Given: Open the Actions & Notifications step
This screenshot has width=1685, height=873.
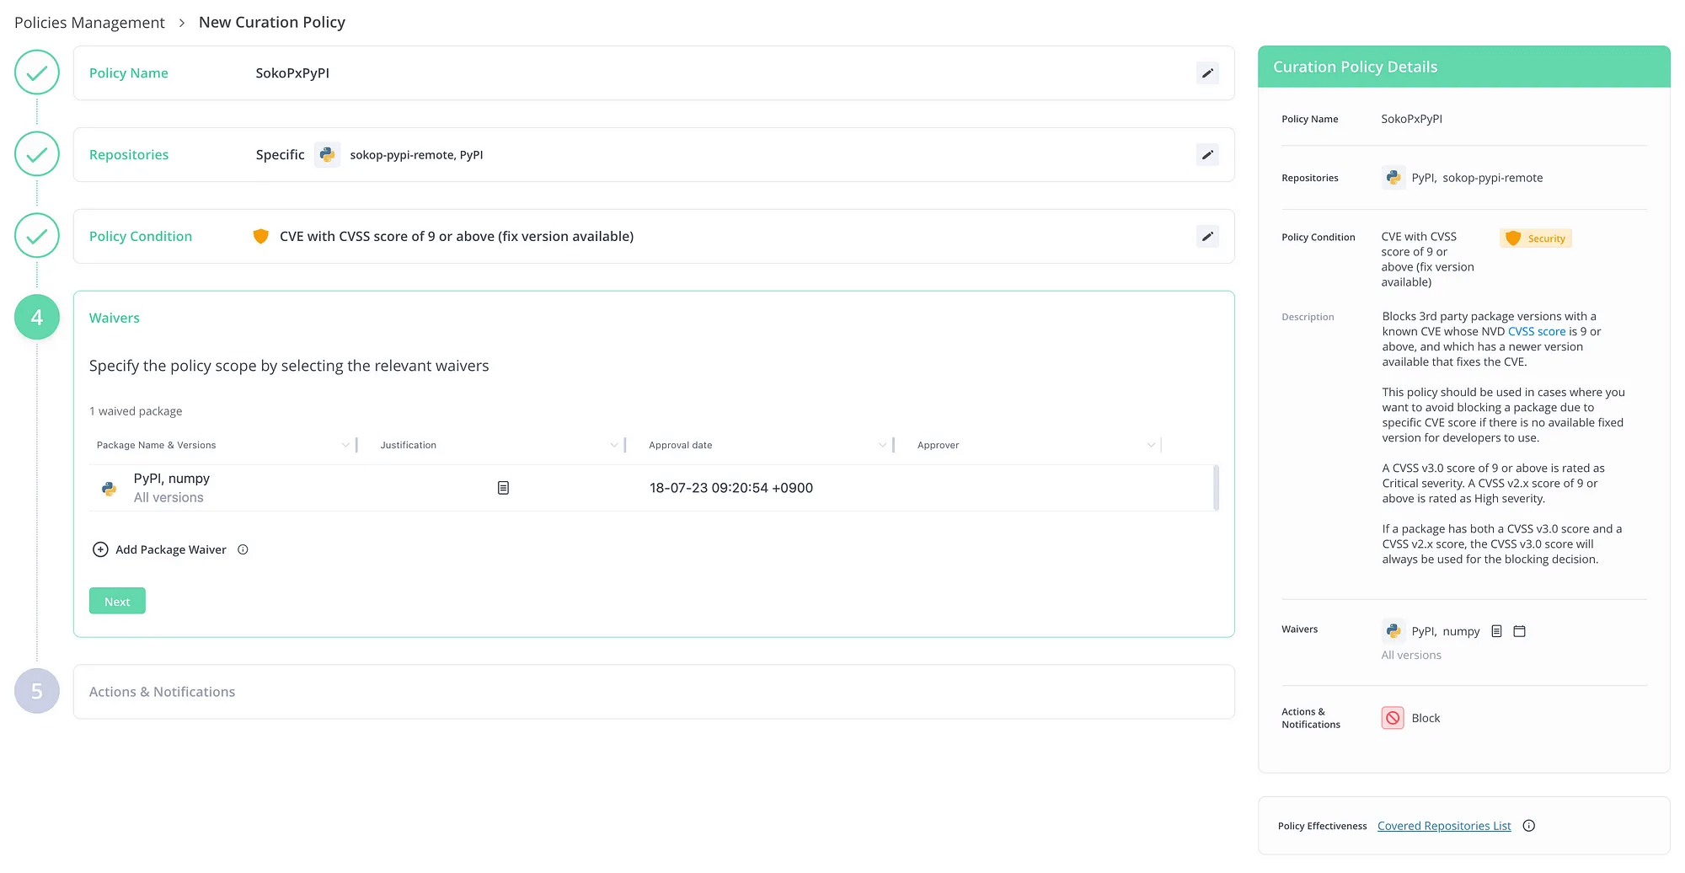Looking at the screenshot, I should [162, 692].
